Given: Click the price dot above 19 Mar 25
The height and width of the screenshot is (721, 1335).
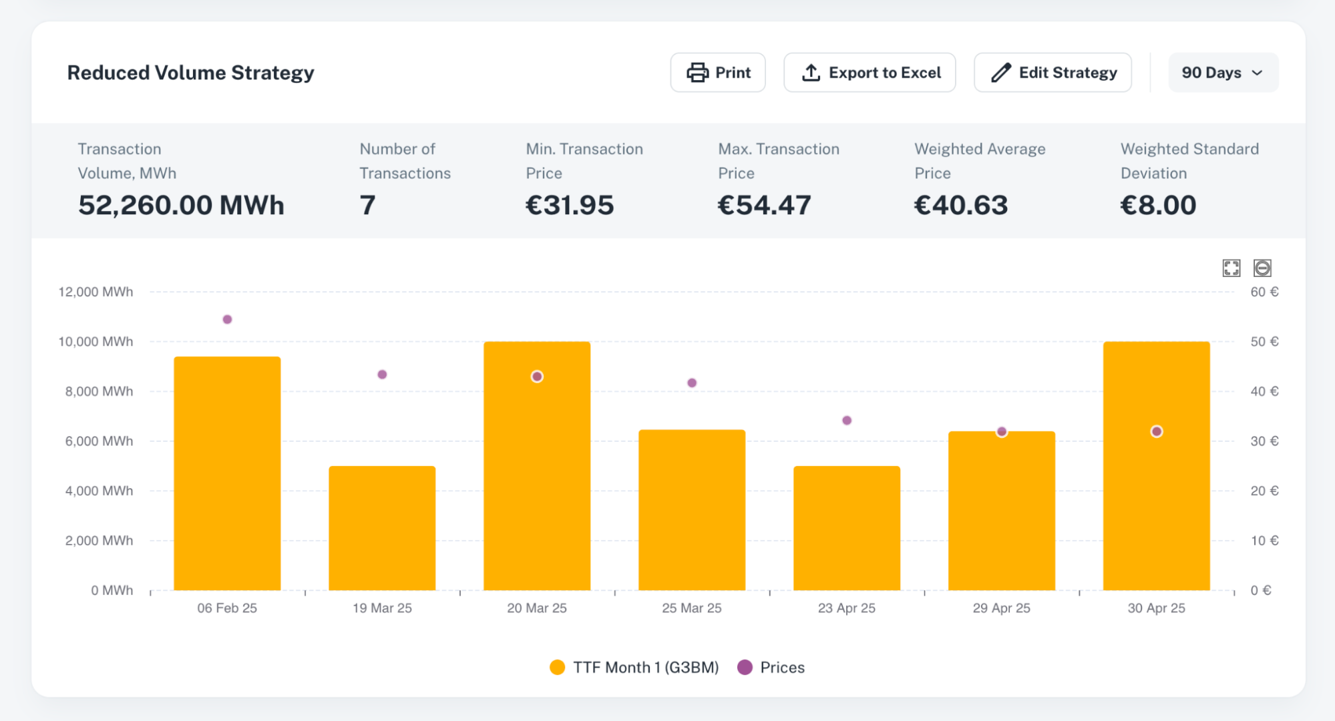Looking at the screenshot, I should click(x=382, y=375).
